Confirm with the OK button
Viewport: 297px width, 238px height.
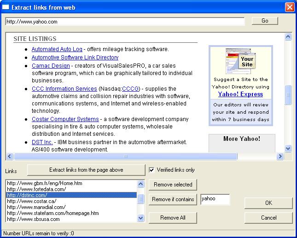point(268,203)
